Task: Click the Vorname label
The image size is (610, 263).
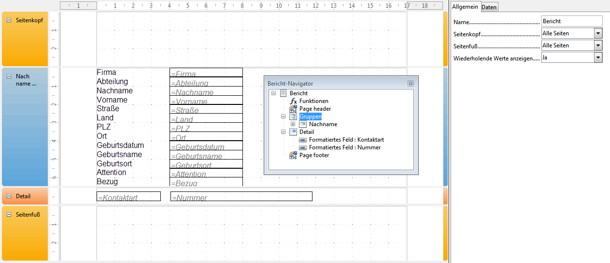Action: pos(112,100)
